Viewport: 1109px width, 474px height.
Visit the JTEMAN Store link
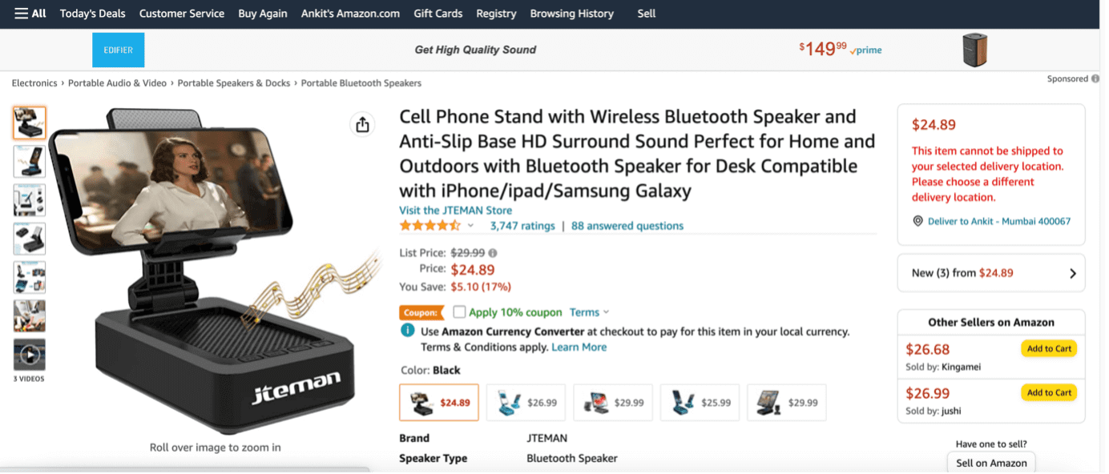(x=455, y=210)
